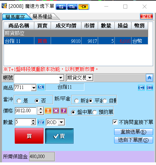Close the 魔速方塊下單 window
Image resolution: width=156 pixels, height=165 pixels.
tap(145, 7)
